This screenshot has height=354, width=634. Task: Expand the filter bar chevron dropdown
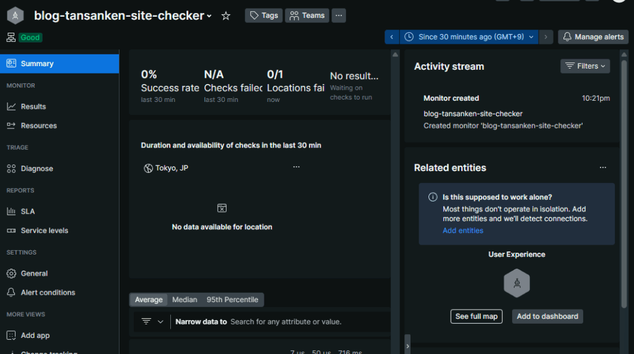160,322
